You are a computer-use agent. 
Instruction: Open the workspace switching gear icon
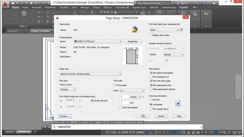pyautogui.click(x=198, y=132)
